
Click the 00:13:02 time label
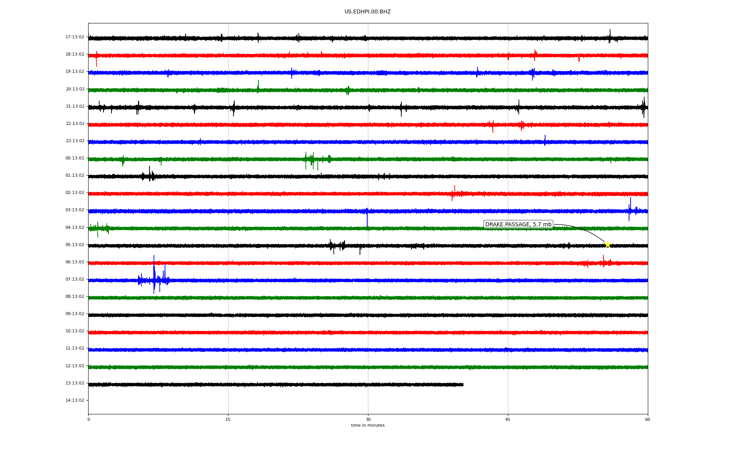(75, 158)
